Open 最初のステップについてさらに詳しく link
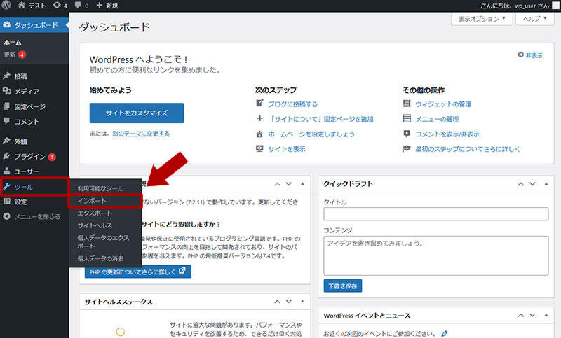561x338 pixels. 468,149
